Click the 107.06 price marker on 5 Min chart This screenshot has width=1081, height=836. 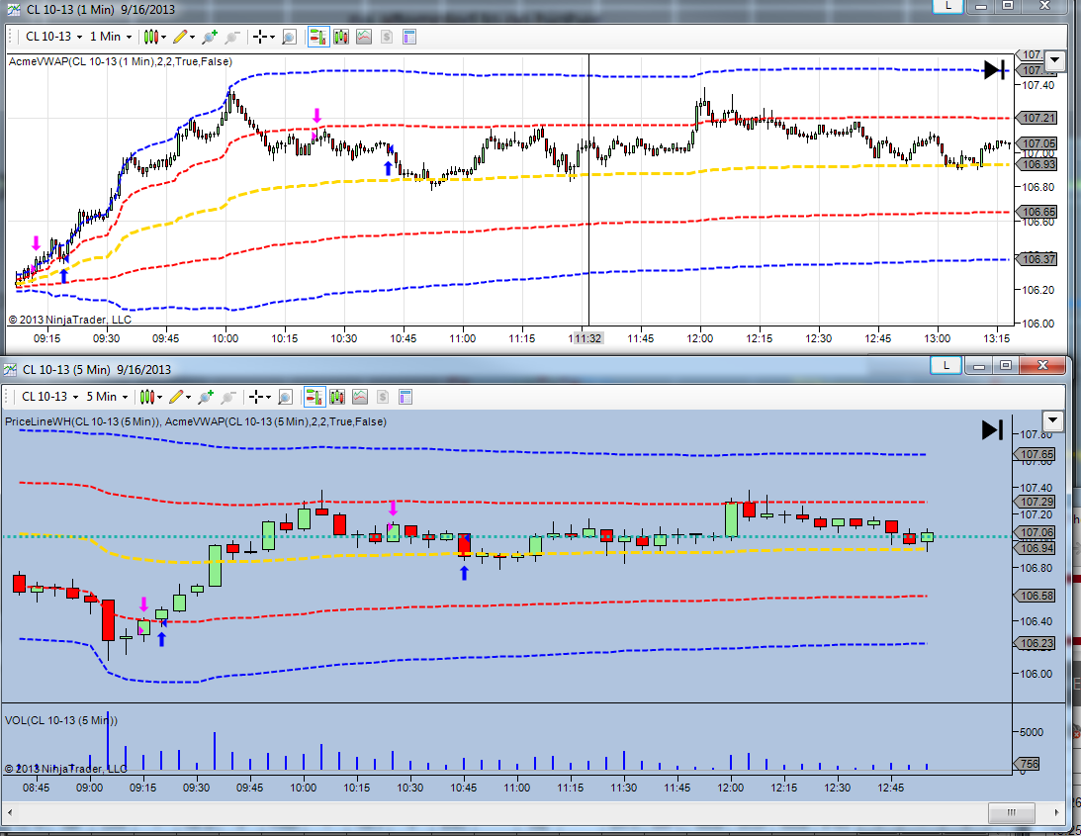(x=1036, y=532)
